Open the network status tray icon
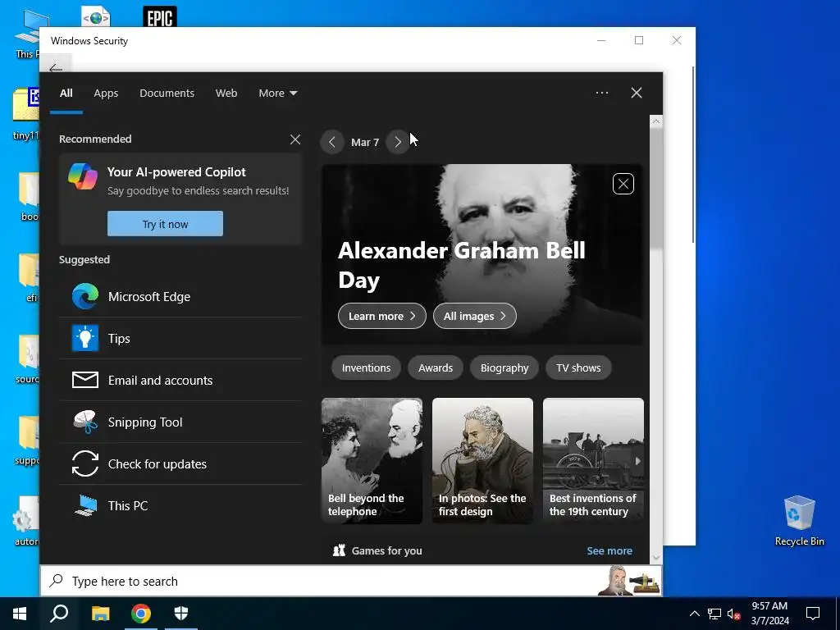The width and height of the screenshot is (840, 630). pos(714,614)
